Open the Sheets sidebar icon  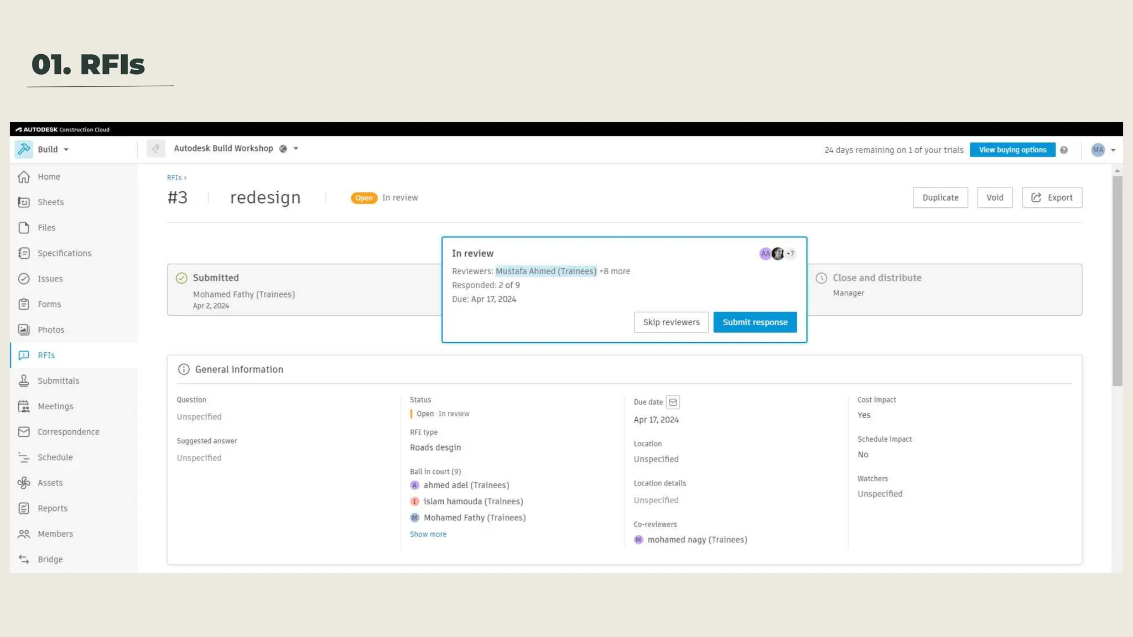click(24, 202)
